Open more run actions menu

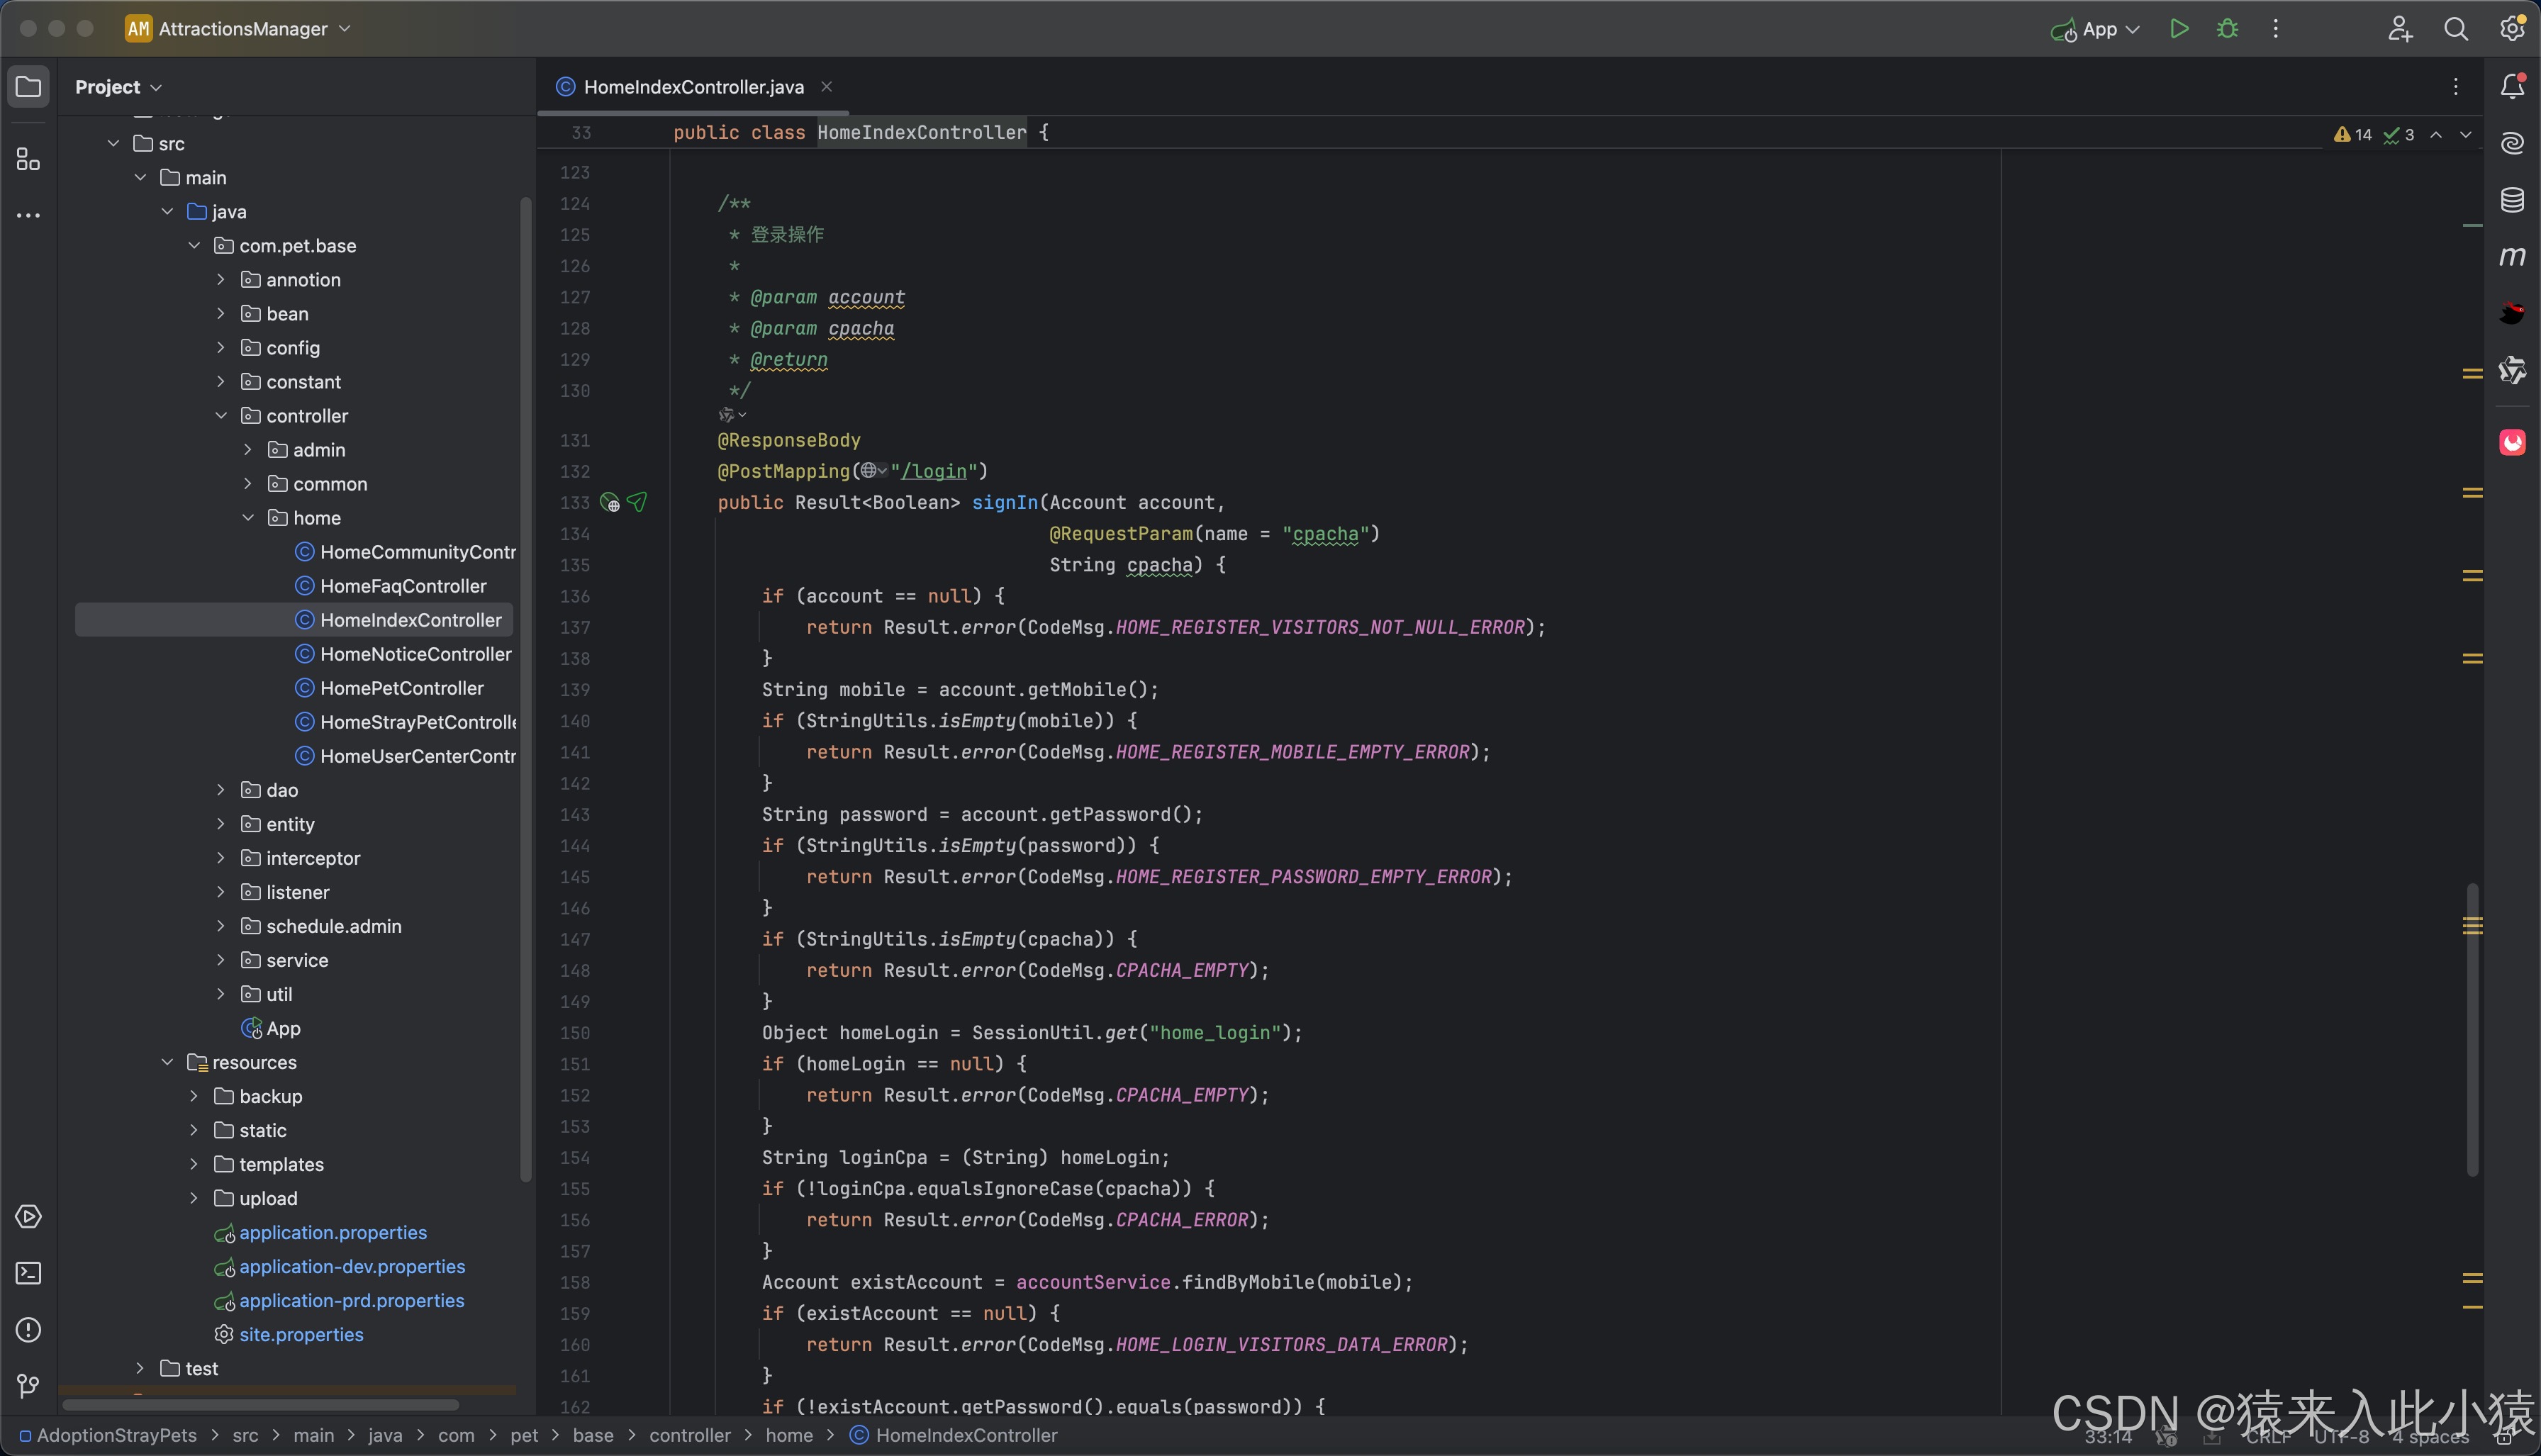[2276, 29]
